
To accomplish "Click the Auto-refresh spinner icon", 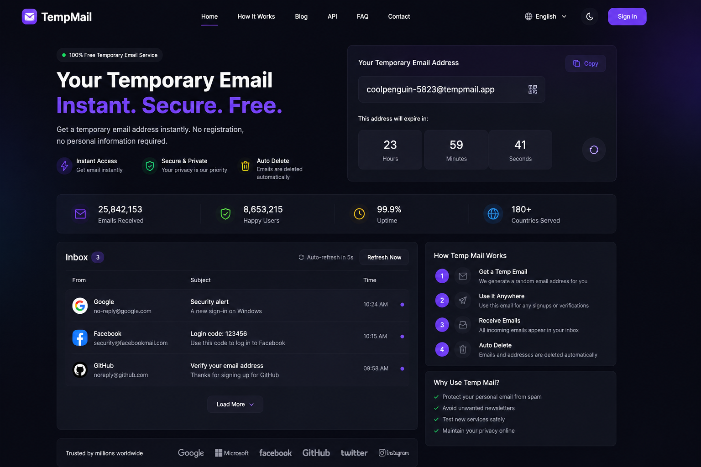I will (301, 257).
